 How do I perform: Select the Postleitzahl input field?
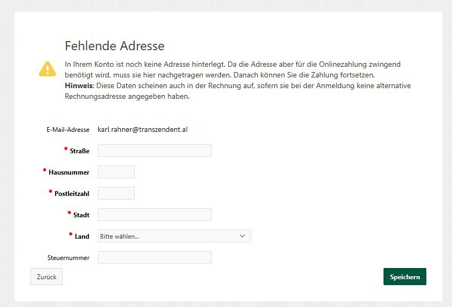point(116,193)
